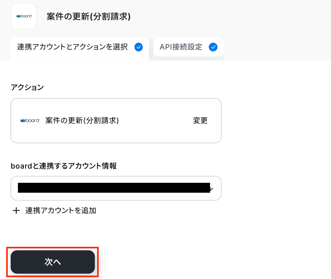
Task: Click the アクション section label
Action: 27,88
